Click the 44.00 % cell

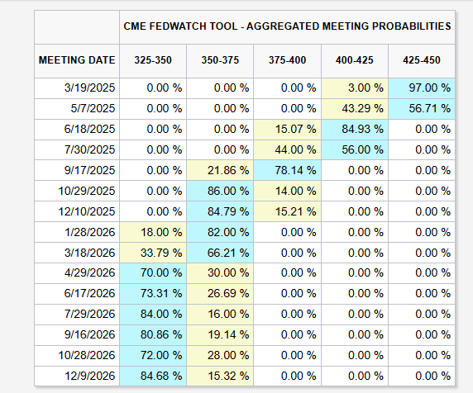pyautogui.click(x=287, y=149)
